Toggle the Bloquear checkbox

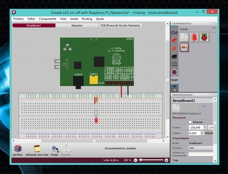tap(190, 122)
